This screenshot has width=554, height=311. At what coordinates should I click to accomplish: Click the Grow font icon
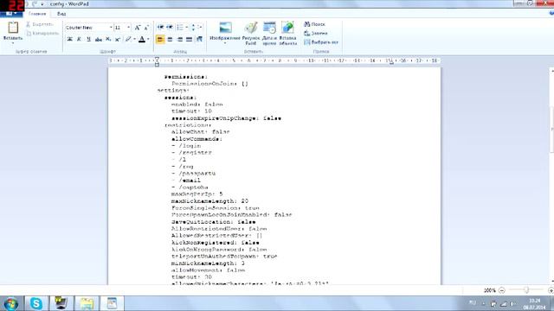[138, 28]
